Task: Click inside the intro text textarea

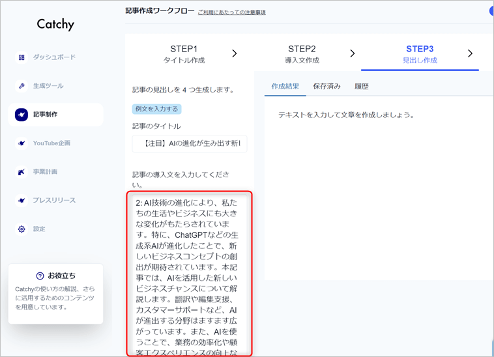Action: [x=188, y=274]
